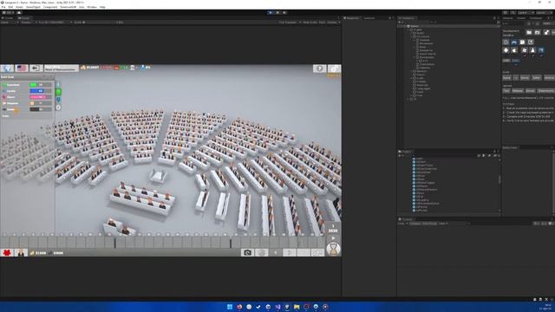This screenshot has height=312, width=555.
Task: Open File Explorer from the taskbar
Action: tap(297, 307)
